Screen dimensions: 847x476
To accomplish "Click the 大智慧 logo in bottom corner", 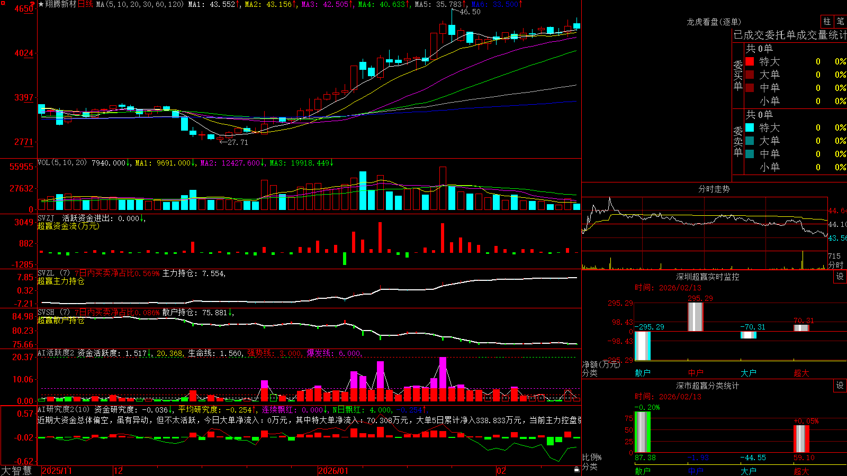I will coord(16,471).
